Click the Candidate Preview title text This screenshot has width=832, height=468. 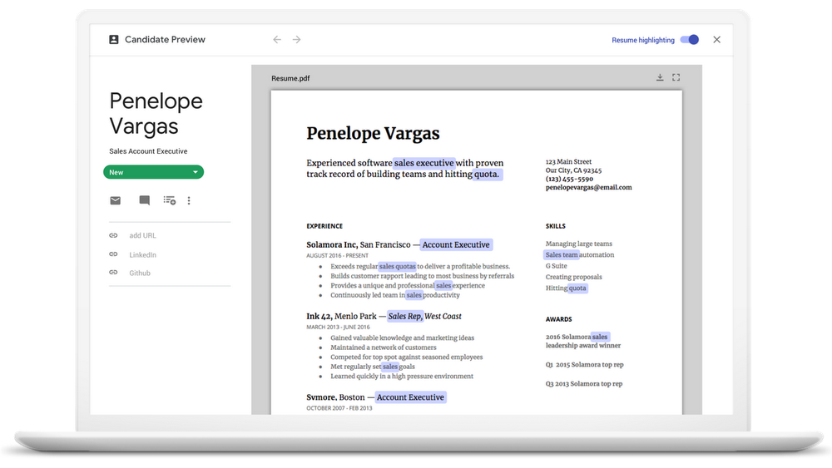tap(165, 40)
